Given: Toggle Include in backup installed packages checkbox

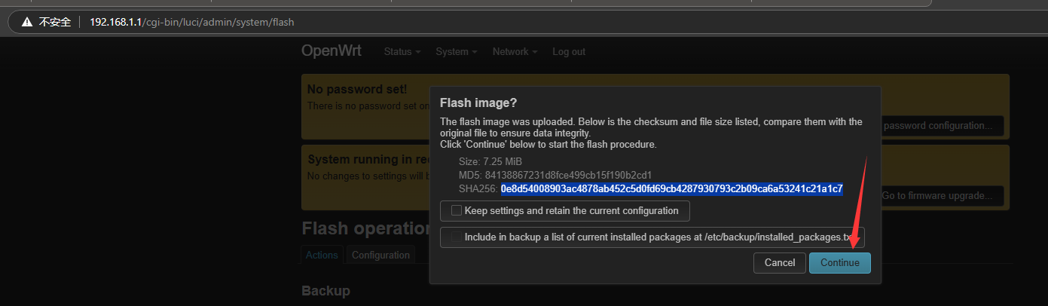Looking at the screenshot, I should click(x=457, y=237).
